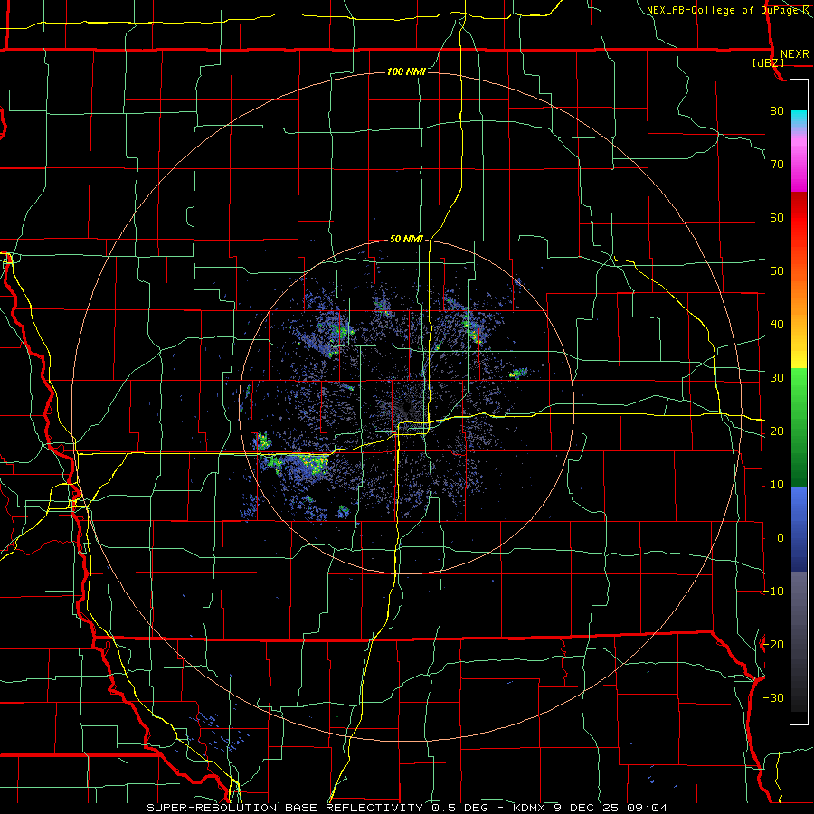
Task: Click the 80 value on the dBZ scale
Action: tap(777, 111)
